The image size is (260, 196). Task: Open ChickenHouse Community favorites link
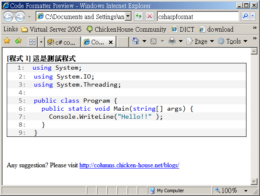tap(126, 30)
